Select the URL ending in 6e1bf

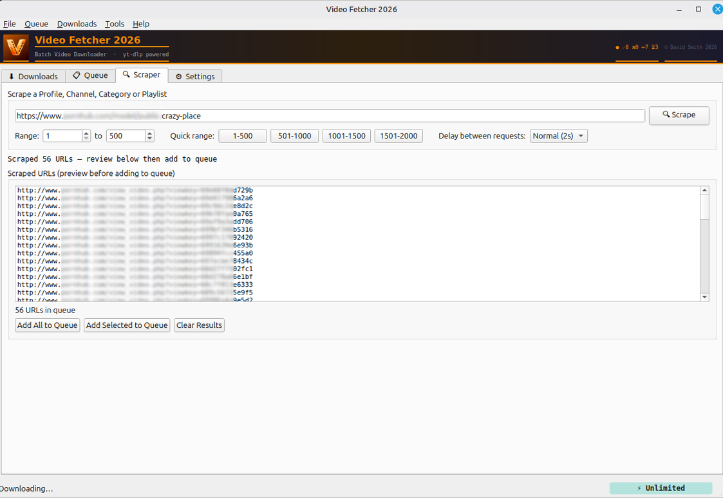click(x=135, y=276)
